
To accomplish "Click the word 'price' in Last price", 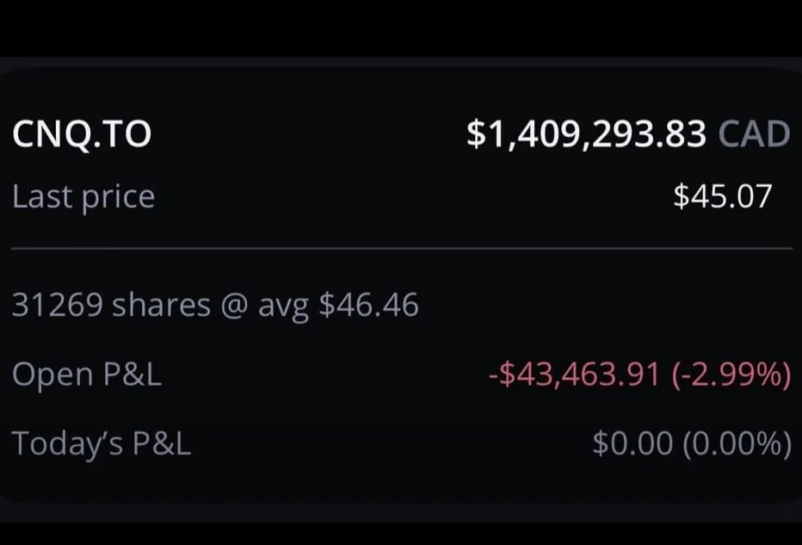I will point(118,198).
